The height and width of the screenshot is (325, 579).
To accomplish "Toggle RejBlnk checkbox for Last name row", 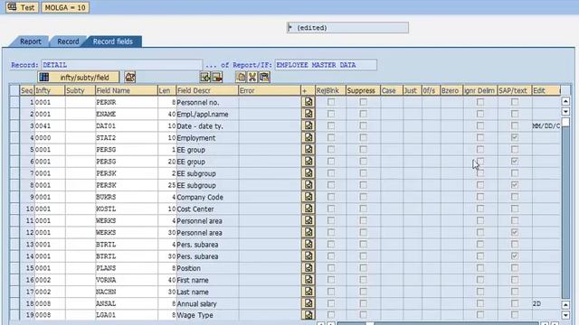I will (331, 292).
